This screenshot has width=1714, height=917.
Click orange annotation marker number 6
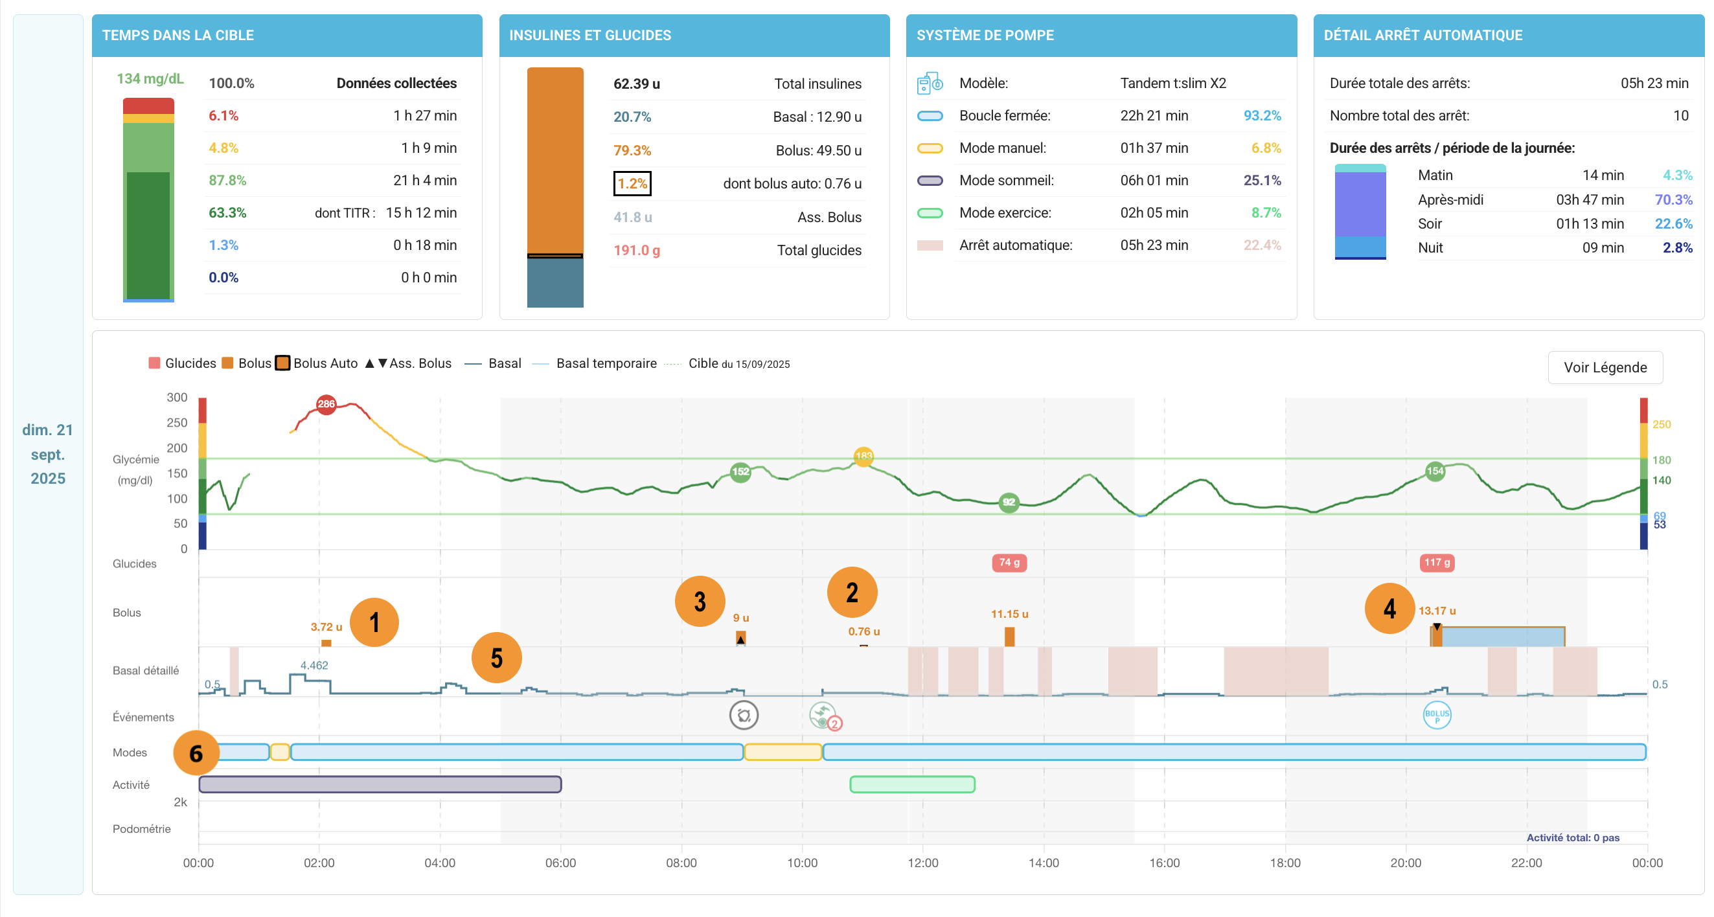pyautogui.click(x=196, y=753)
